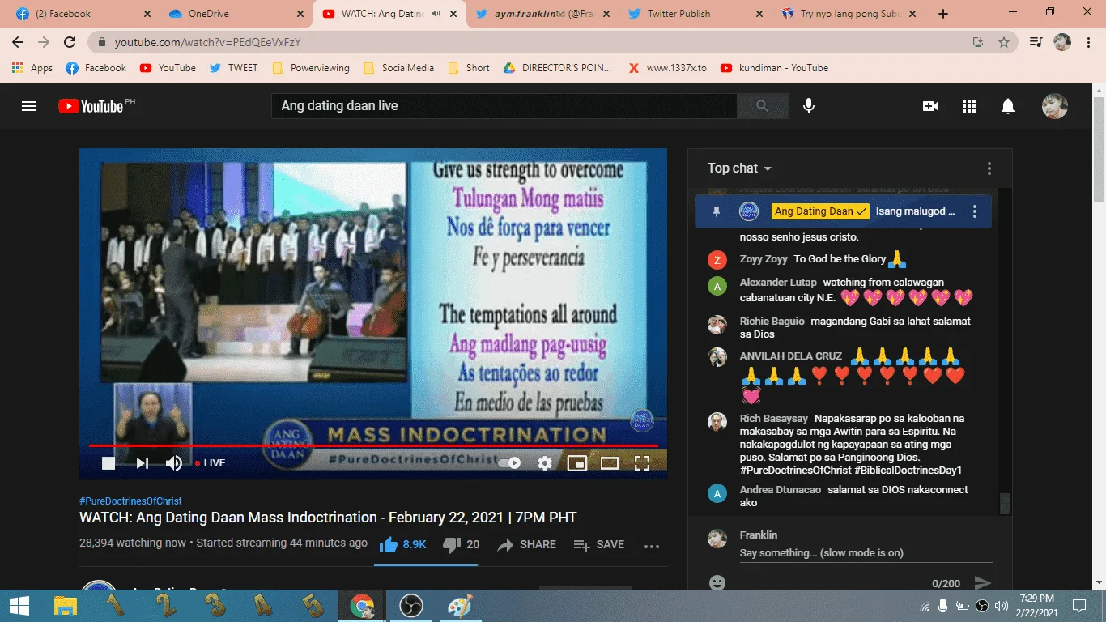This screenshot has height=622, width=1106.
Task: Go back in the browser
Action: [x=18, y=42]
